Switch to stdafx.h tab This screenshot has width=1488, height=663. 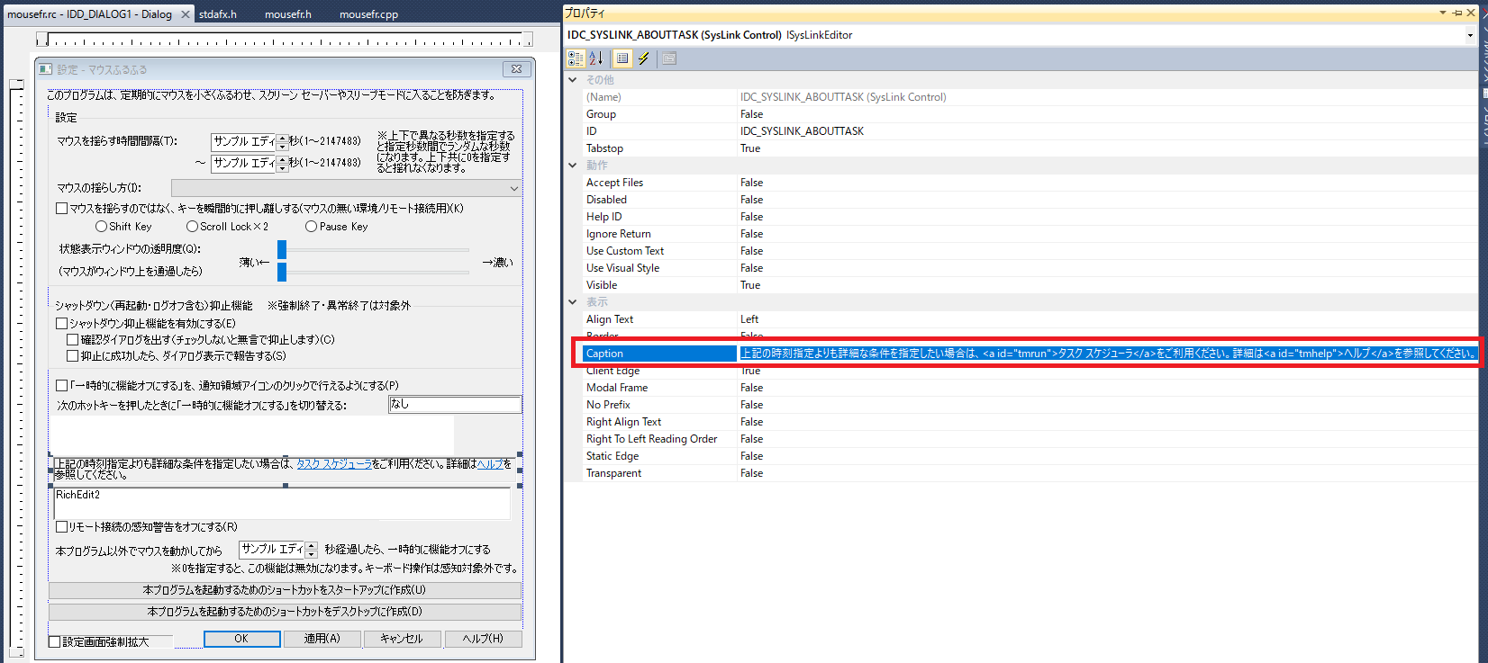coord(218,14)
